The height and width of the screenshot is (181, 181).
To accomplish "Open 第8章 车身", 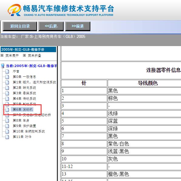I will tap(21, 120).
